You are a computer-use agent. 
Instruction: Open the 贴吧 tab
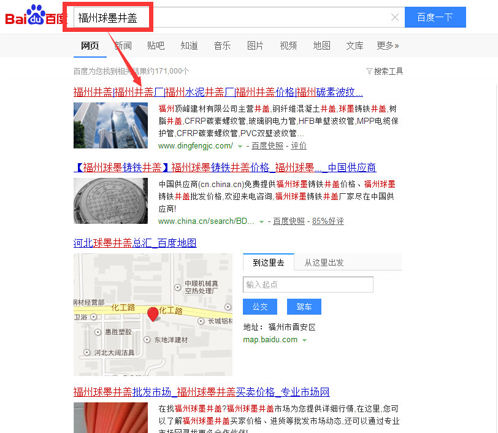[x=156, y=46]
